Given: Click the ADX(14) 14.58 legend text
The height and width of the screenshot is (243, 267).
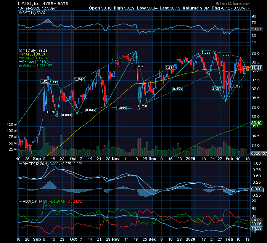Looking at the screenshot, I should click(35, 202).
